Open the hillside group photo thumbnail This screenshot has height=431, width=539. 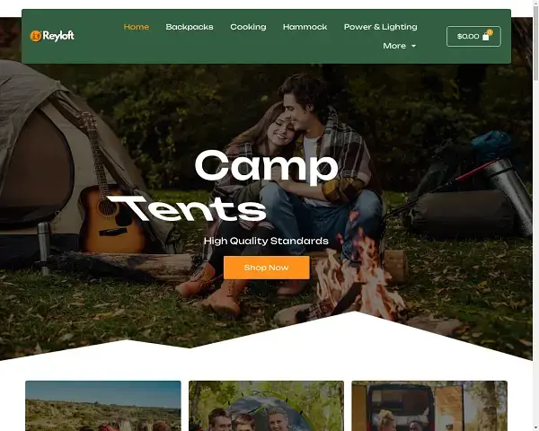click(103, 406)
